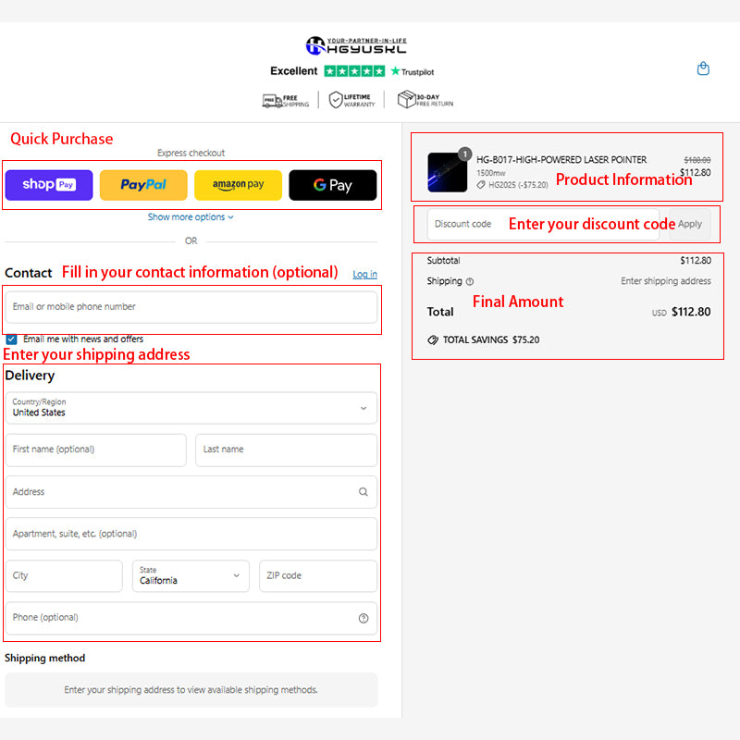Click the HGYUSKL store logo
The image size is (740, 740).
click(356, 45)
